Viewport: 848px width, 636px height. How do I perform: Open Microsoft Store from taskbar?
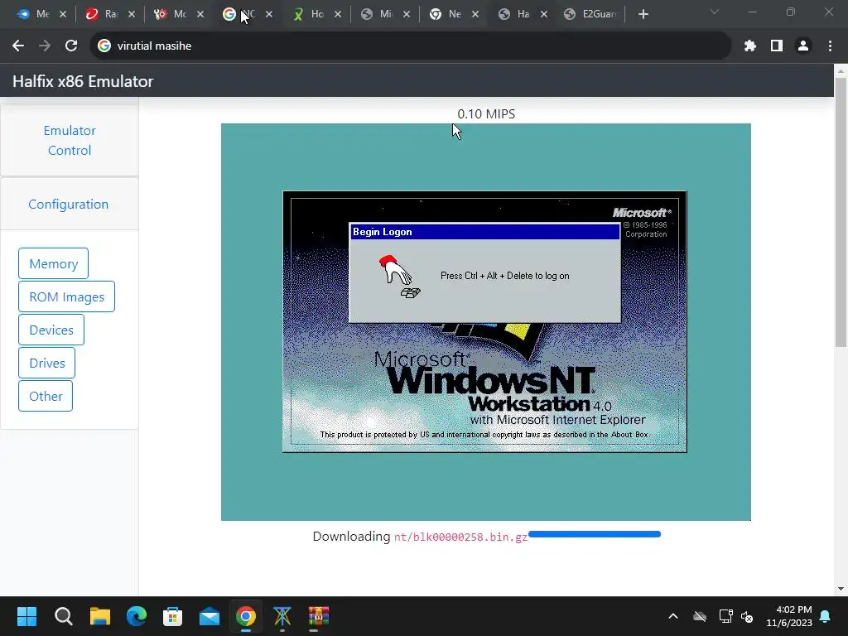pos(172,616)
